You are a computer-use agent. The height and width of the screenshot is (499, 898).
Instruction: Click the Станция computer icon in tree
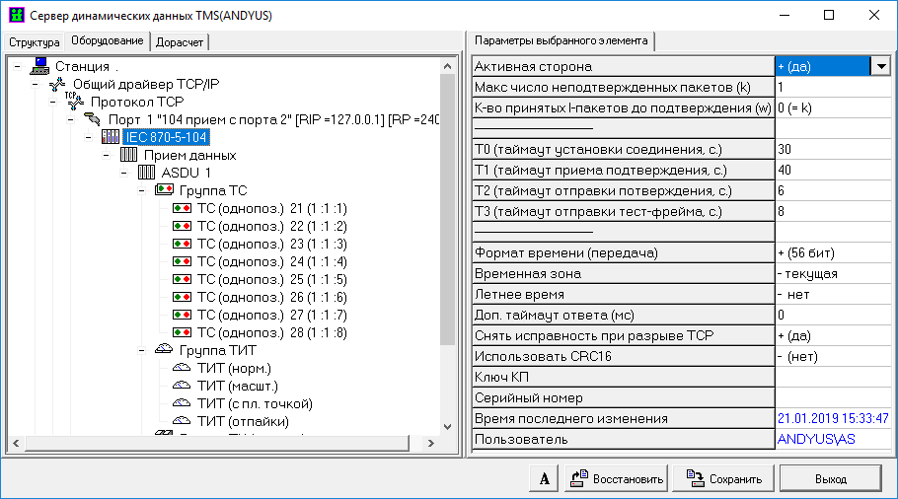(39, 66)
